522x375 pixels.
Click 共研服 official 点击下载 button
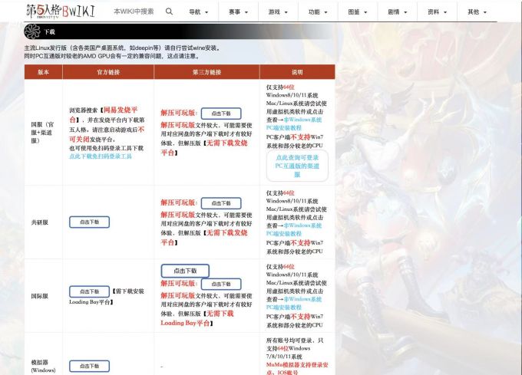(89, 222)
